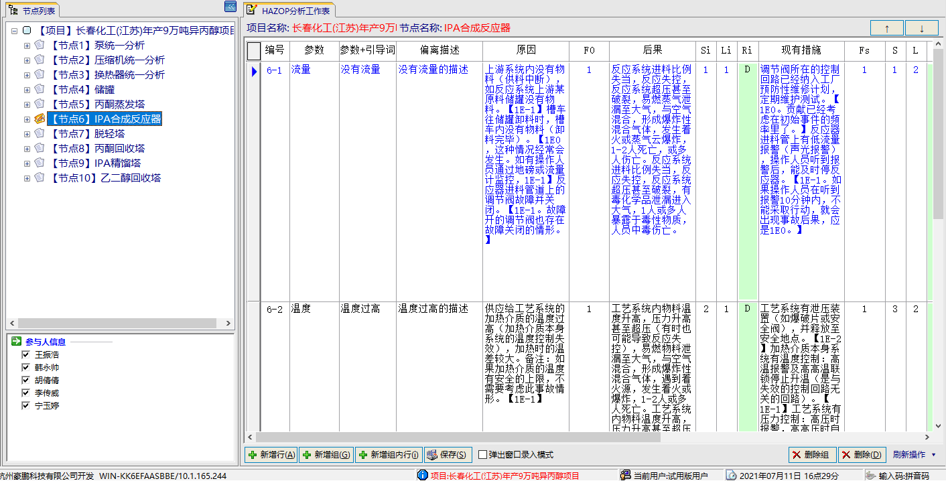946x481 pixels.
Task: Add a group with 新增组(G) button
Action: click(x=326, y=455)
